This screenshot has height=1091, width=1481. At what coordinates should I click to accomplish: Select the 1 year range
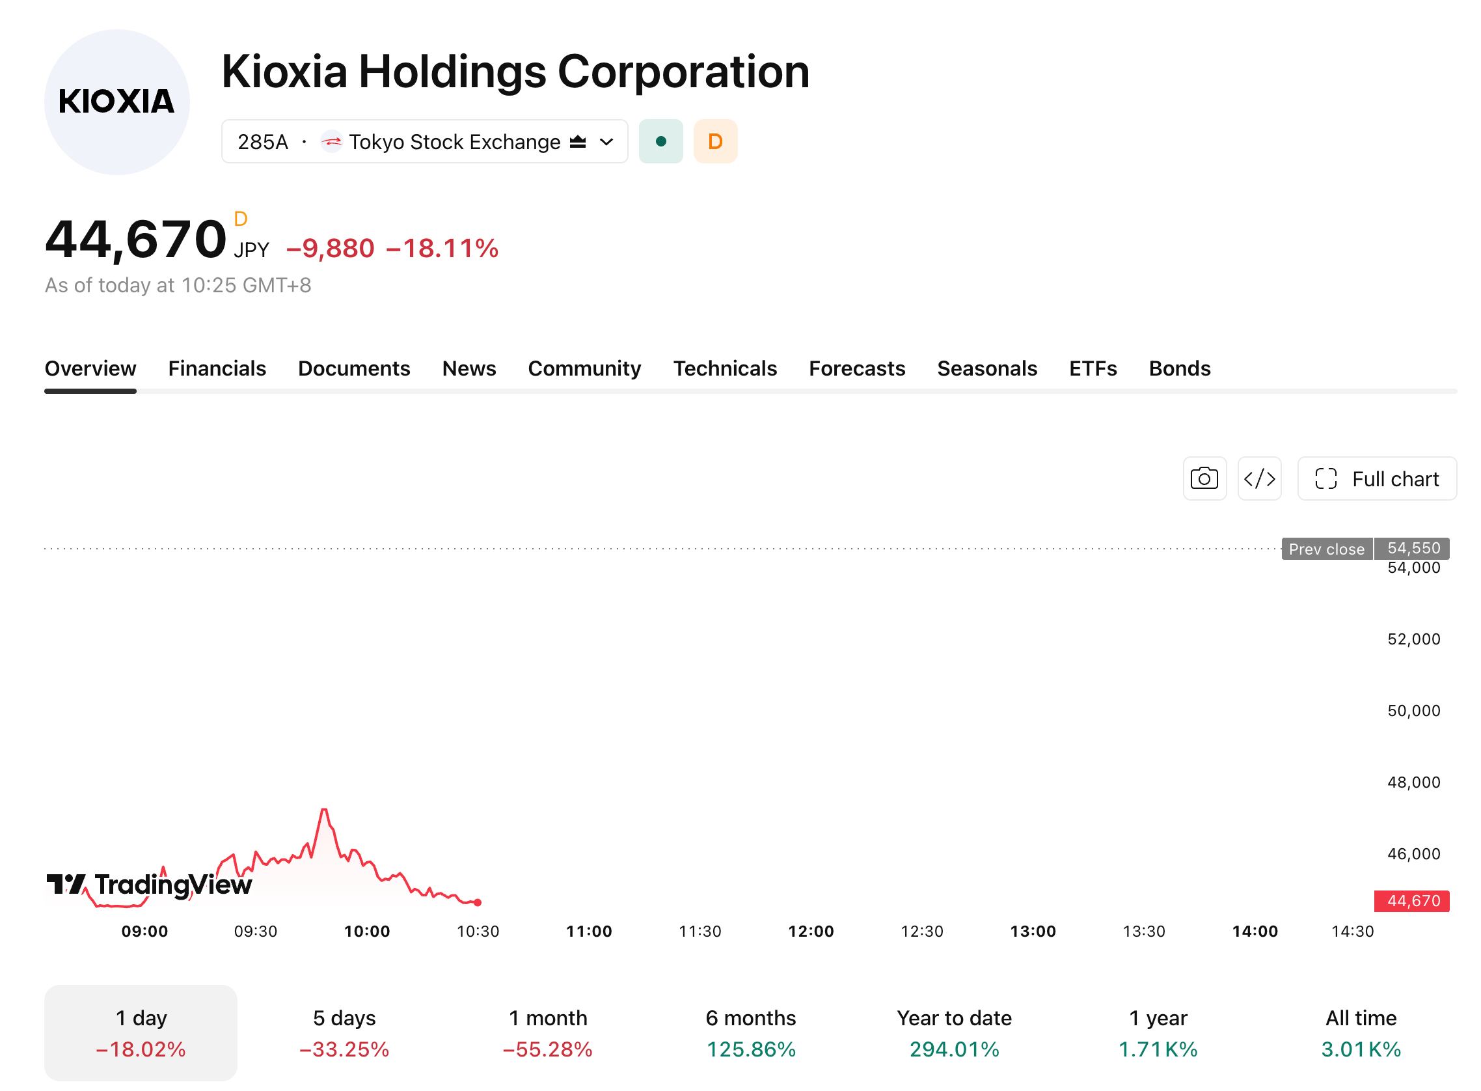1158,1033
